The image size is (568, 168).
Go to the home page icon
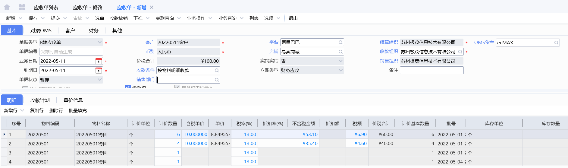(x=7, y=7)
